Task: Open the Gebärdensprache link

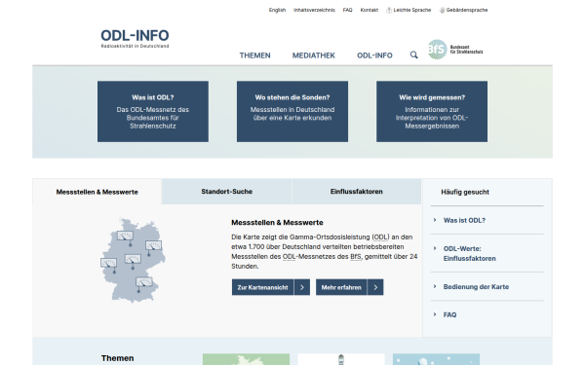Action: tap(467, 10)
